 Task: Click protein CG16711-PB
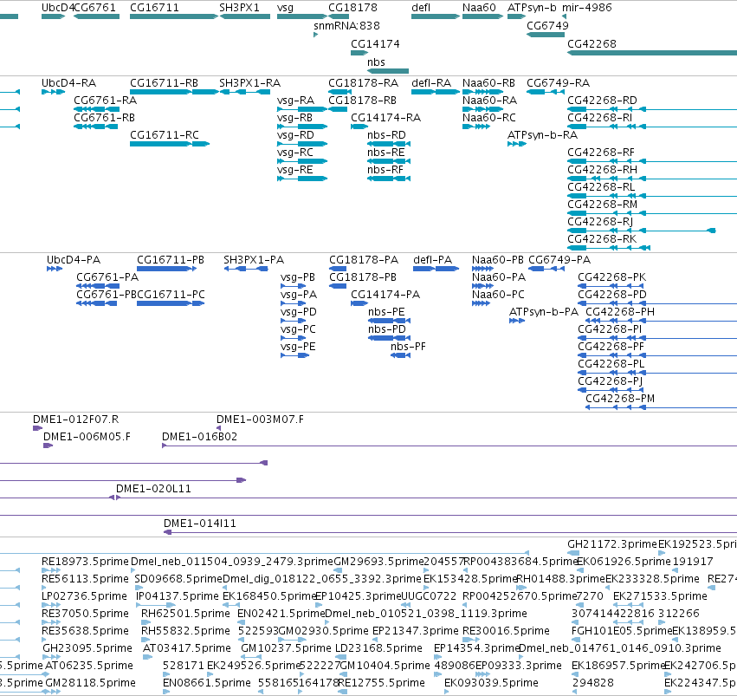point(171,259)
